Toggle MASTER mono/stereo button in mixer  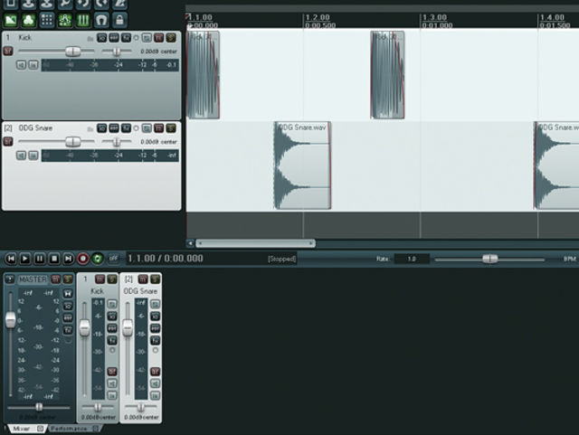click(68, 294)
